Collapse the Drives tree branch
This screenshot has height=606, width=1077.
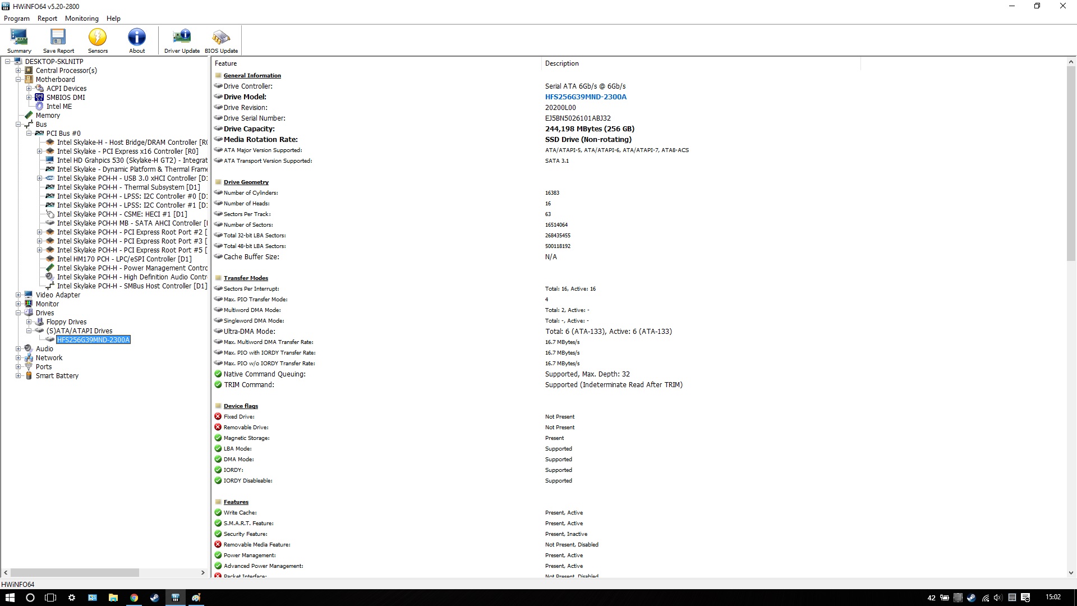tap(19, 313)
